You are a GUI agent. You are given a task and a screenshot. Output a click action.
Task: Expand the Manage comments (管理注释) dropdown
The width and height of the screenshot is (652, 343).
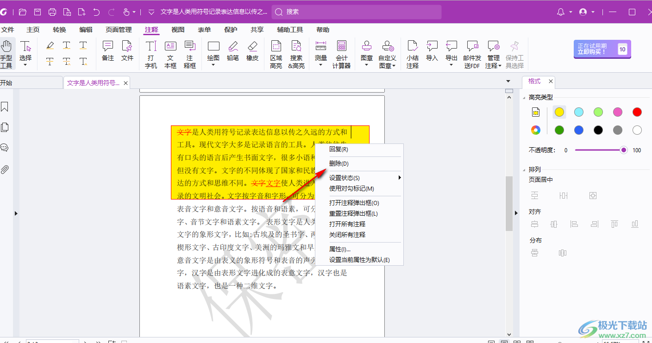(500, 66)
